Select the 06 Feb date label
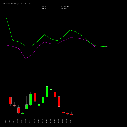This screenshot has height=127, width=127. click(38, 121)
